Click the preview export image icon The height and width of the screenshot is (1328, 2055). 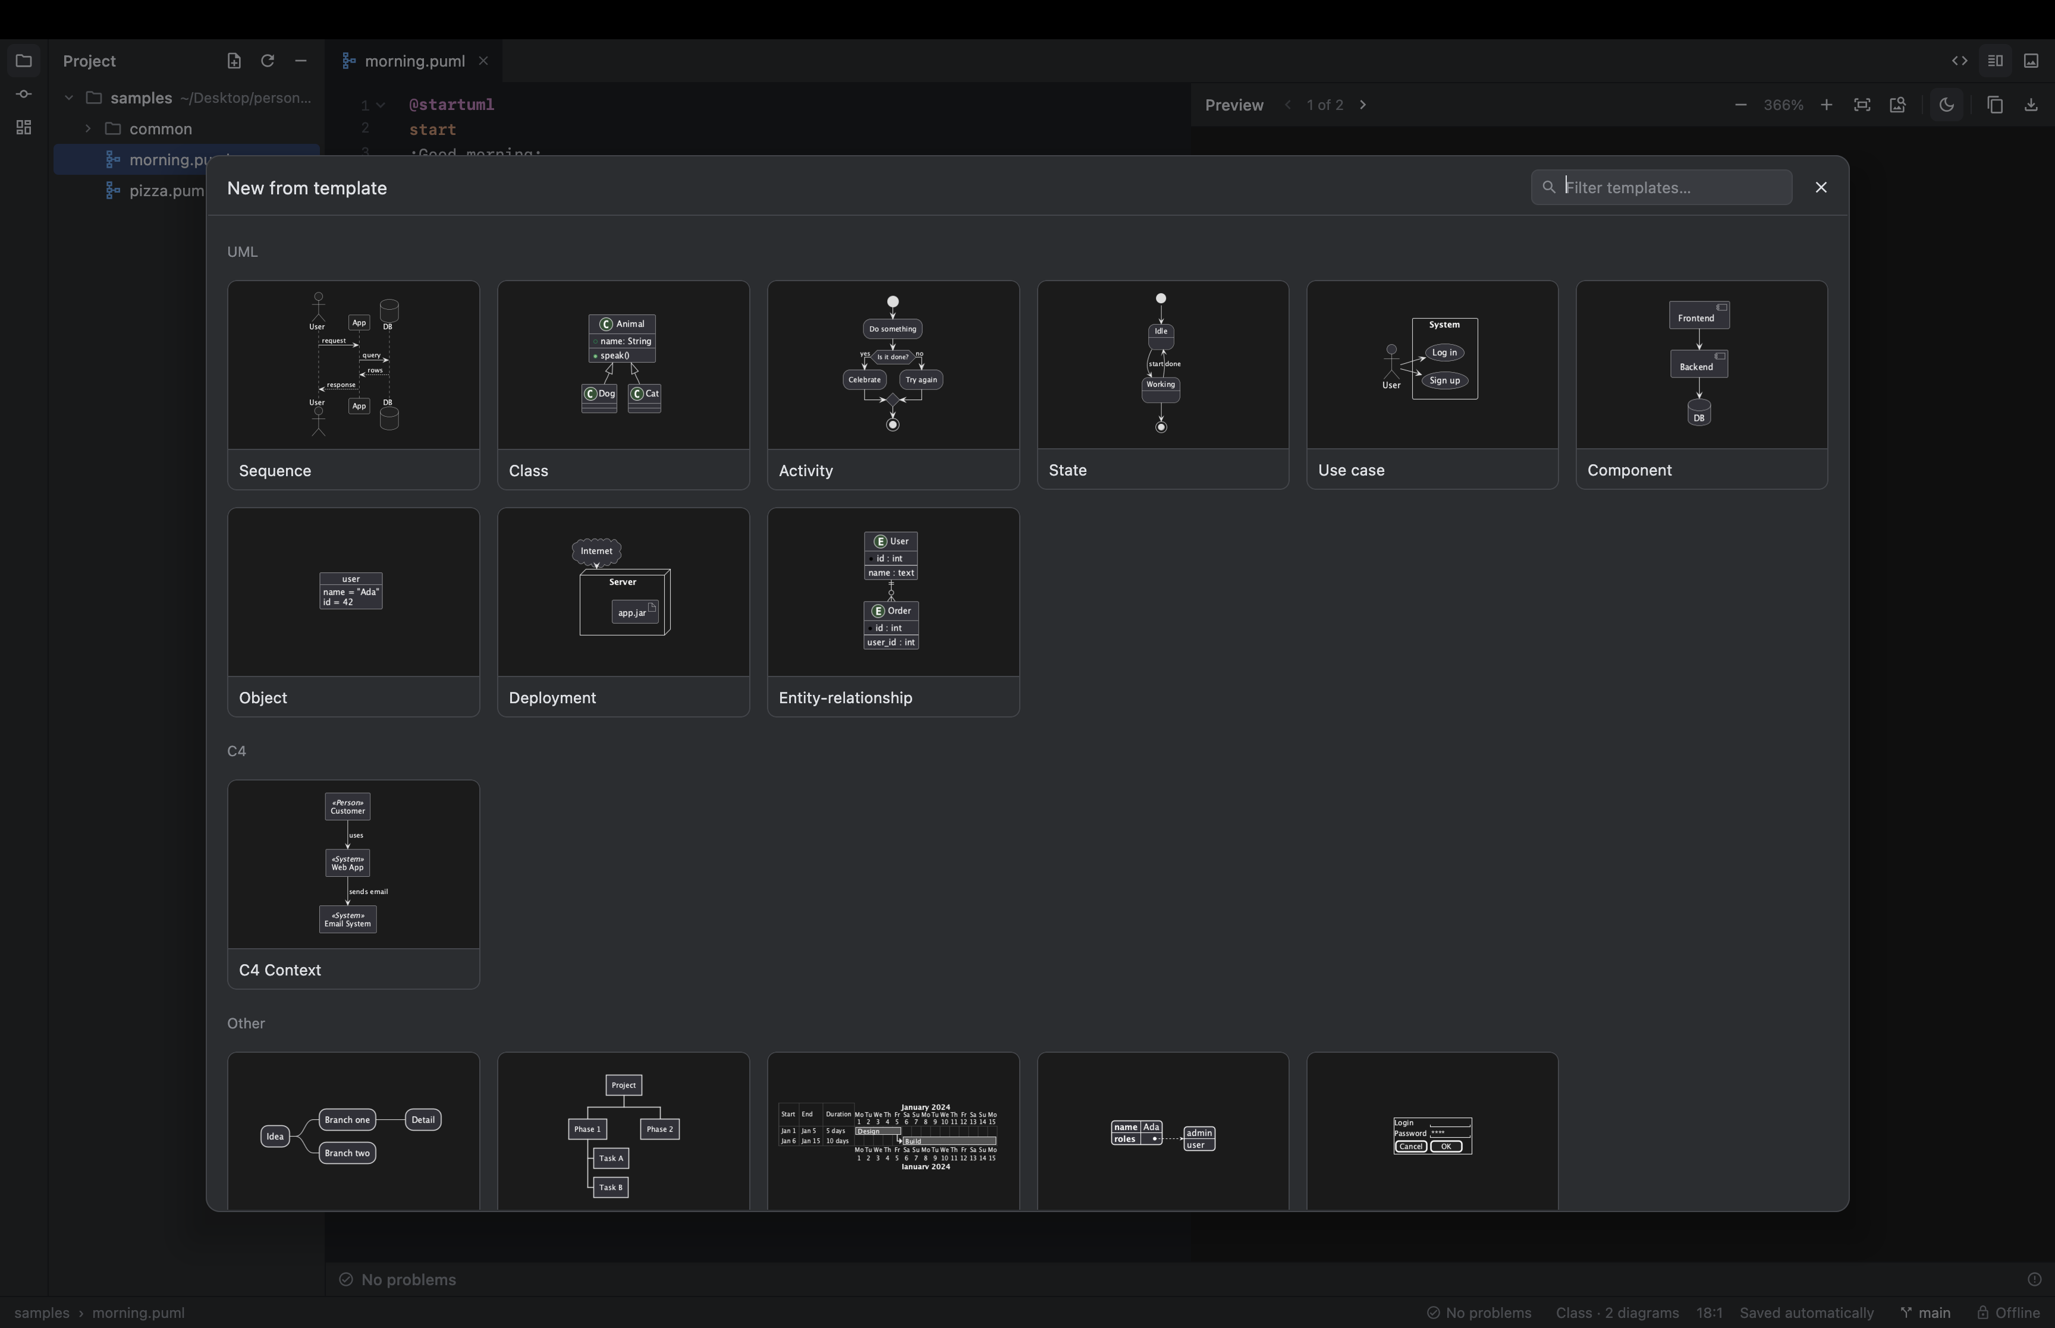coord(1897,105)
